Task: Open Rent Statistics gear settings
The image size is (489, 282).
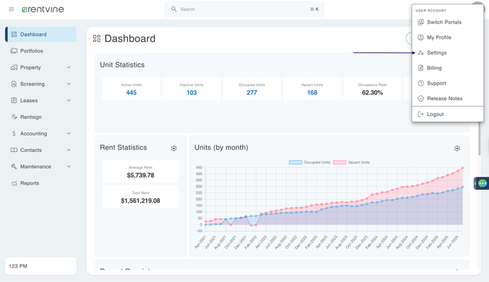Action: (173, 148)
